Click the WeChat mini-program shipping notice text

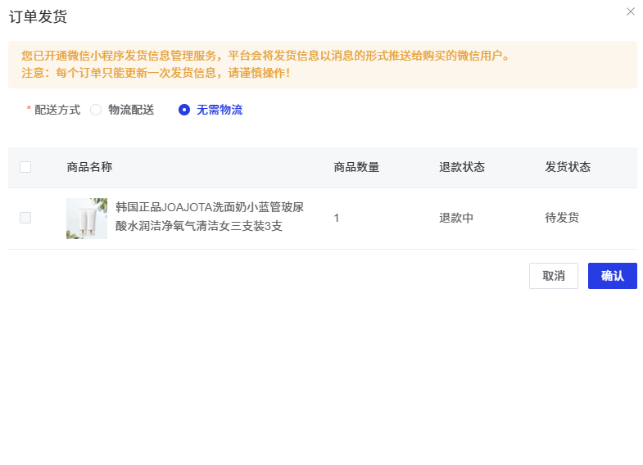265,56
